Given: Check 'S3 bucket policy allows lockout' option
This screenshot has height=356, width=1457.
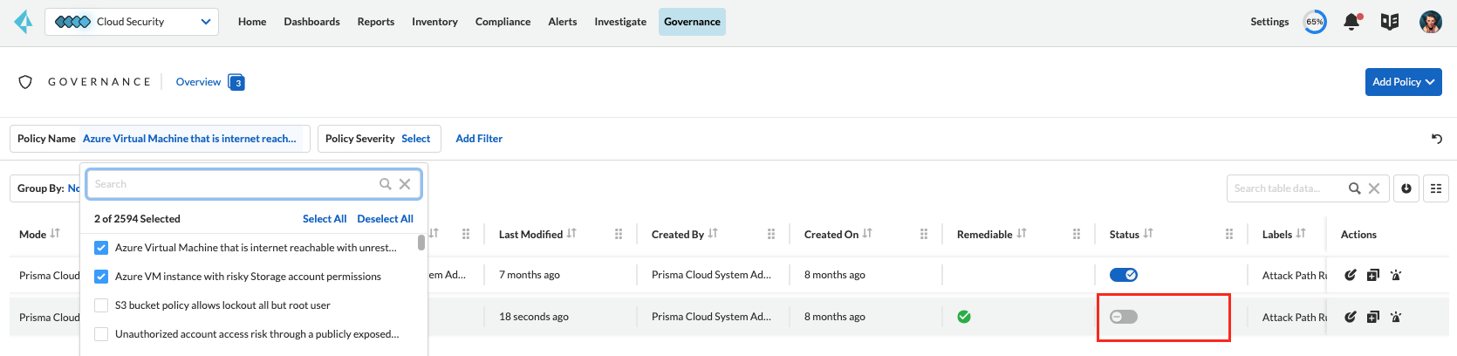Looking at the screenshot, I should (101, 305).
